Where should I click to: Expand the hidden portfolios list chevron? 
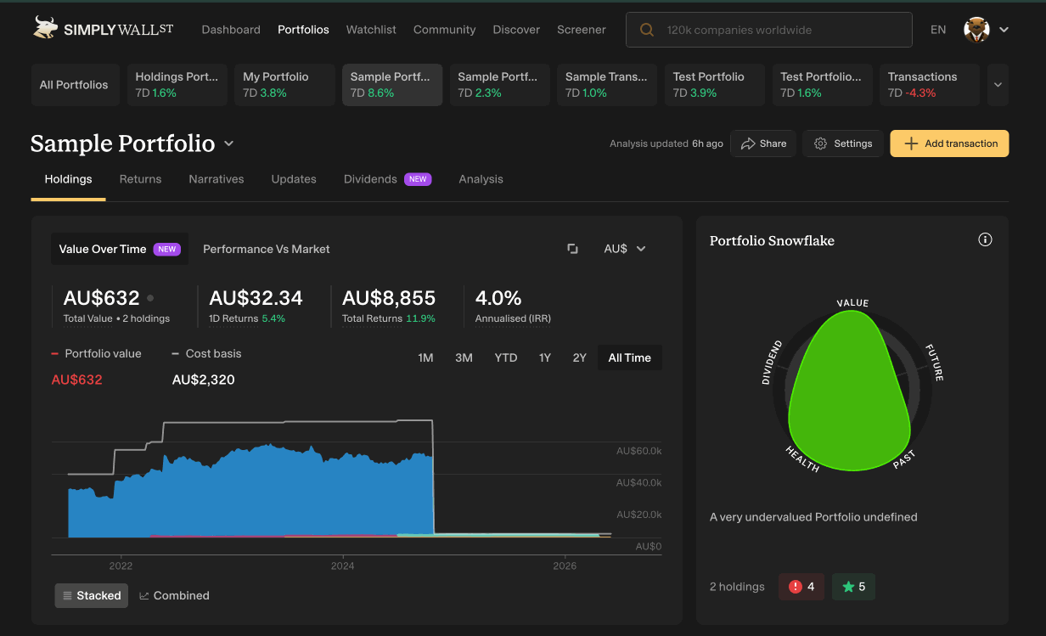(998, 85)
